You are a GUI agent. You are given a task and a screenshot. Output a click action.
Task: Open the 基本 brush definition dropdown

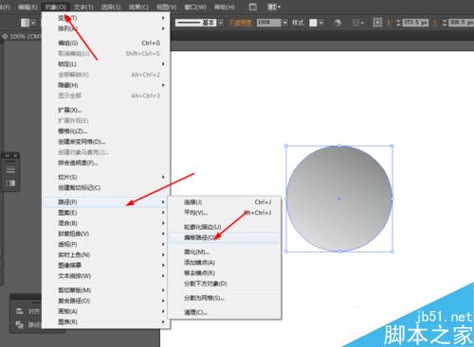coord(221,23)
